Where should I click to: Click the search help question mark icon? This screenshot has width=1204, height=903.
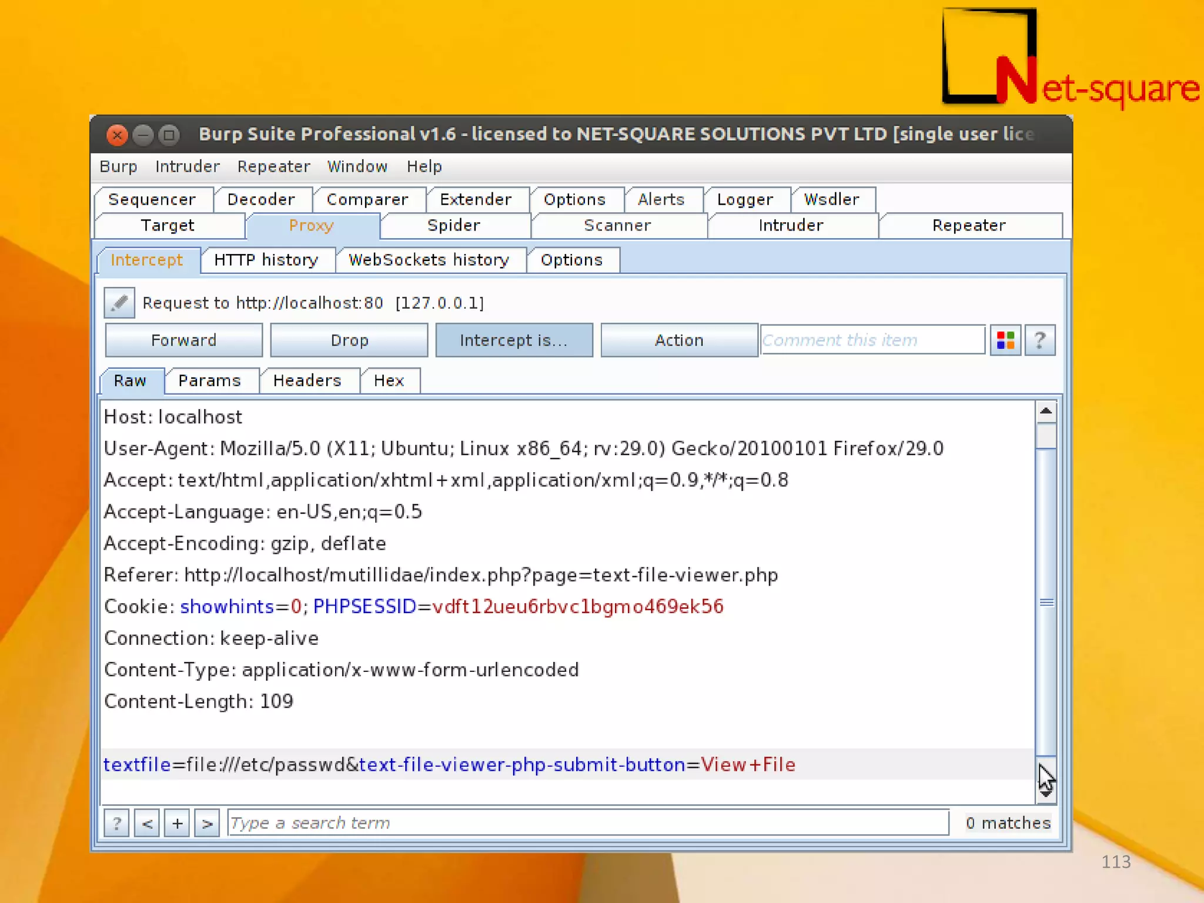coord(116,823)
